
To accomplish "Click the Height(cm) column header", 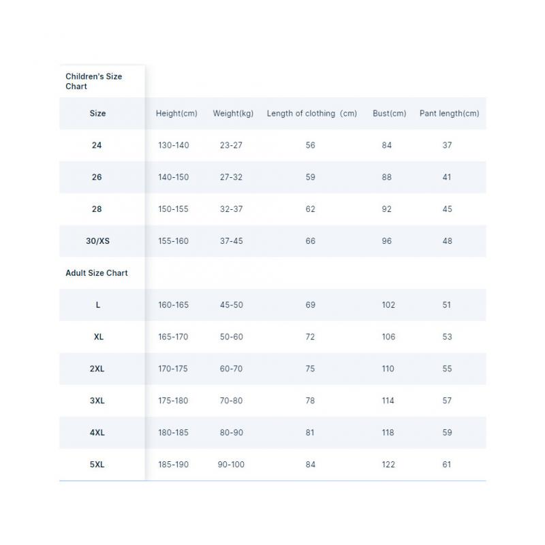I will 176,114.
